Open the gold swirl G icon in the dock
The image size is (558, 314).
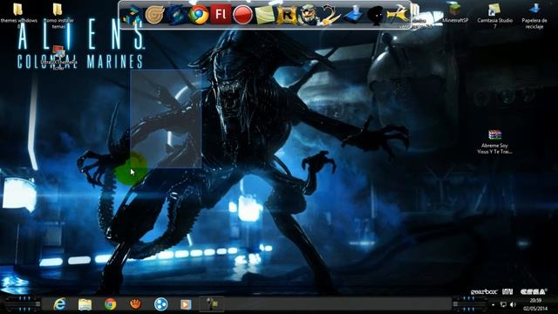click(154, 15)
